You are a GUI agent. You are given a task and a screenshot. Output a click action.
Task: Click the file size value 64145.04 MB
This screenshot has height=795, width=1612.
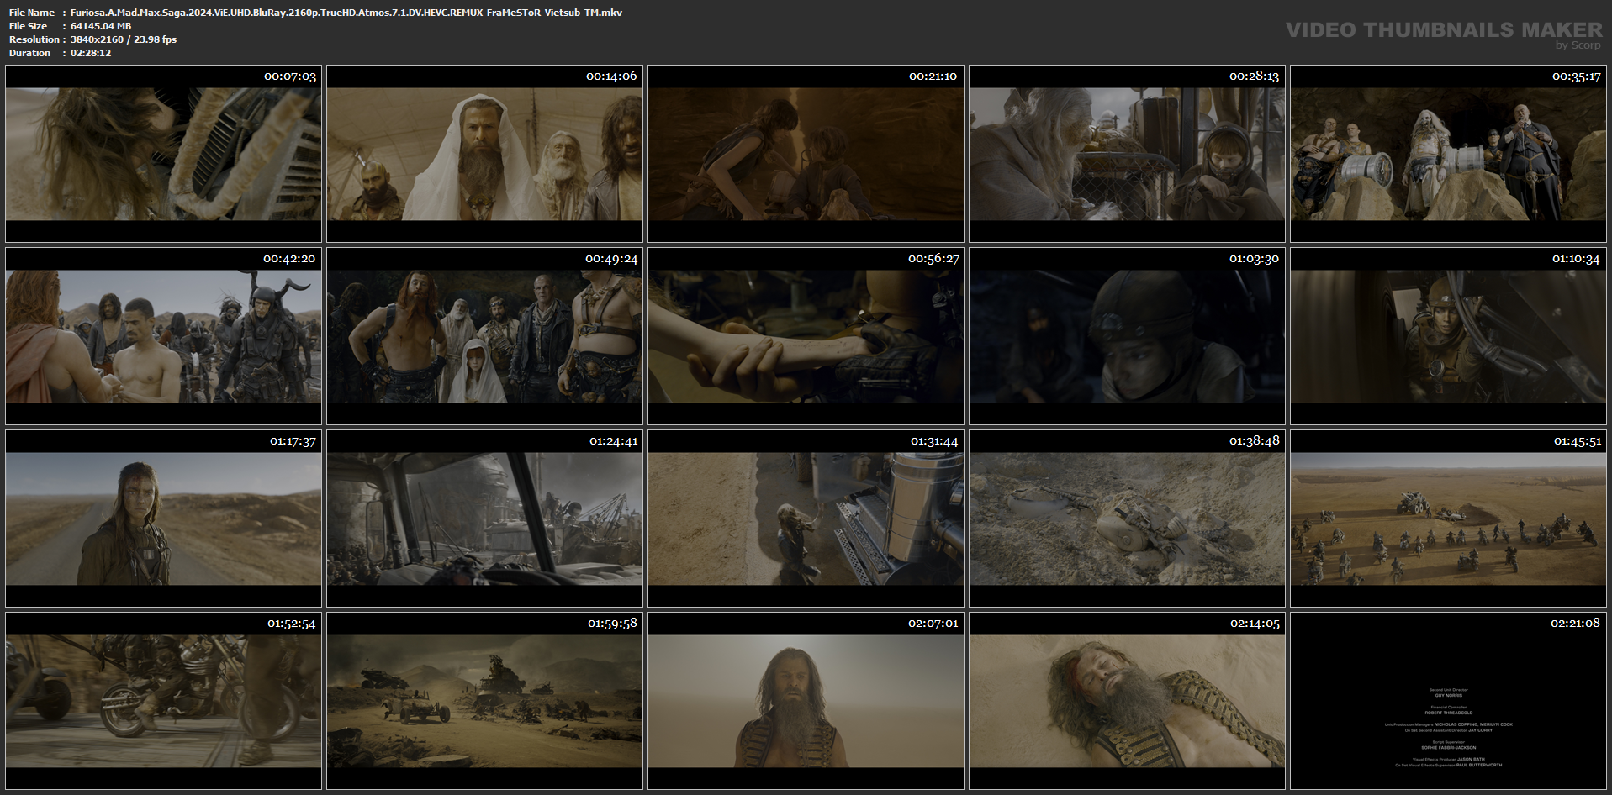(x=101, y=26)
